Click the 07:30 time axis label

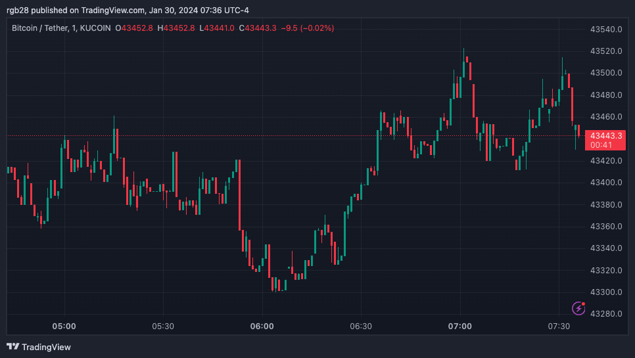559,326
